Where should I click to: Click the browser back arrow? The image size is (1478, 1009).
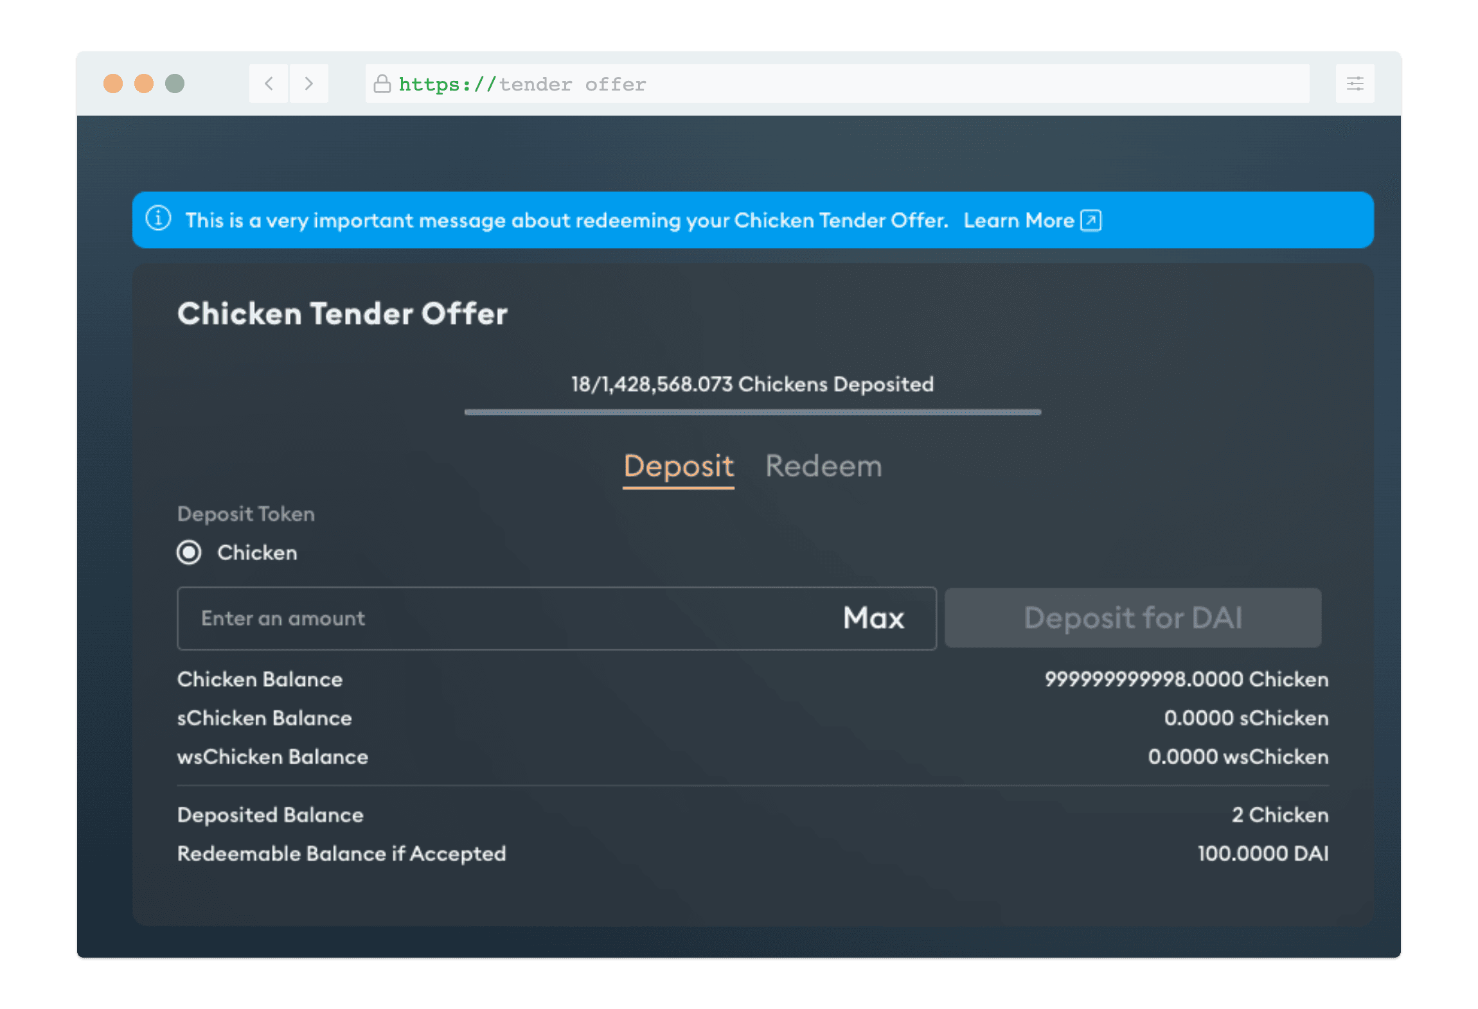269,83
